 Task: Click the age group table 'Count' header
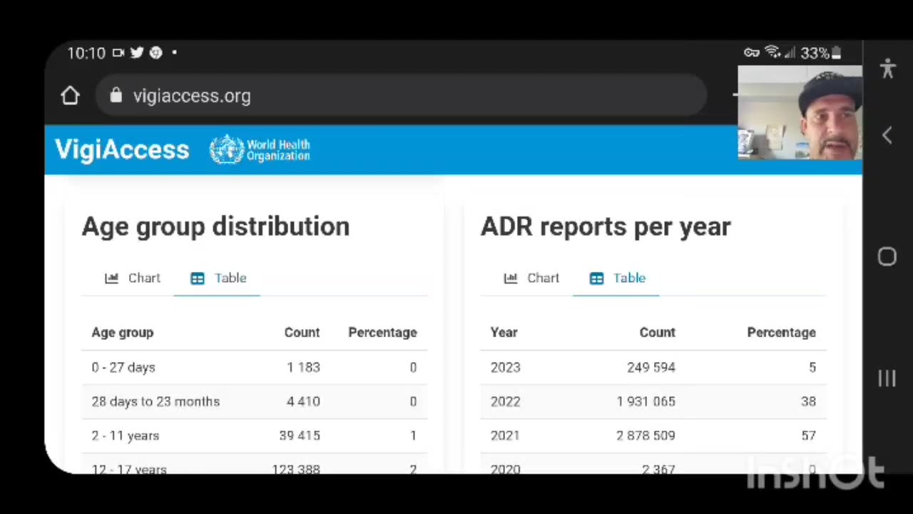click(x=302, y=332)
